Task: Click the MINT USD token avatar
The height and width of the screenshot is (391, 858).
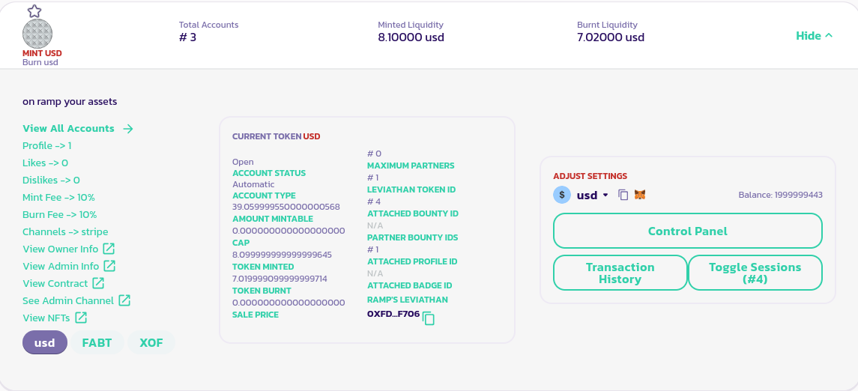Action: point(37,34)
